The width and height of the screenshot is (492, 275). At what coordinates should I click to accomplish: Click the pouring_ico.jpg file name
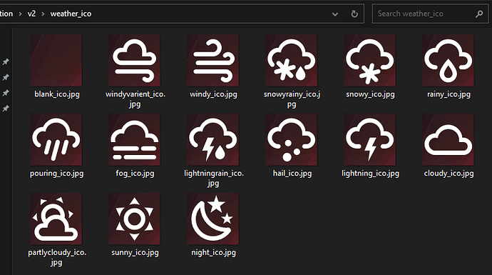57,174
